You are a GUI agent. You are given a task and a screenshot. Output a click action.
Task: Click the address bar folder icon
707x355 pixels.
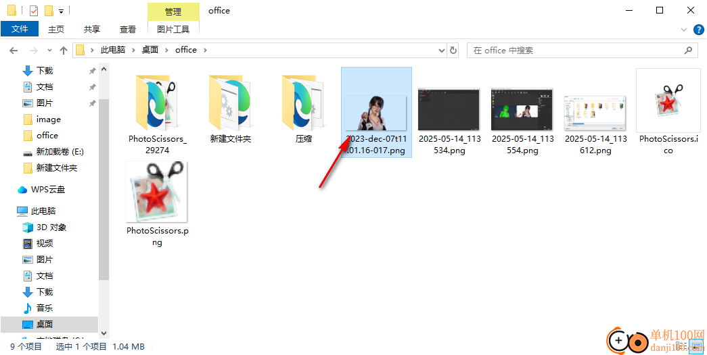(x=81, y=51)
